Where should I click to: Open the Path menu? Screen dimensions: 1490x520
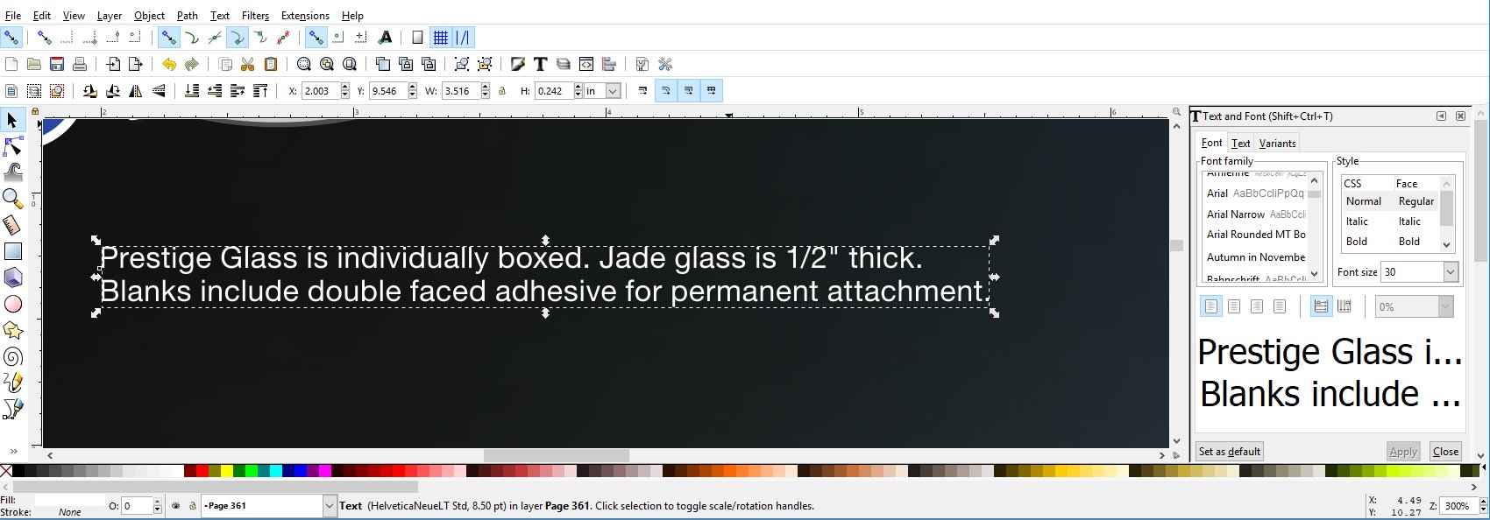187,16
